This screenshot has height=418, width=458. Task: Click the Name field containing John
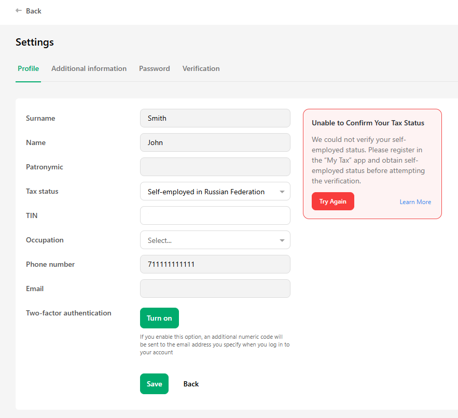coord(215,142)
